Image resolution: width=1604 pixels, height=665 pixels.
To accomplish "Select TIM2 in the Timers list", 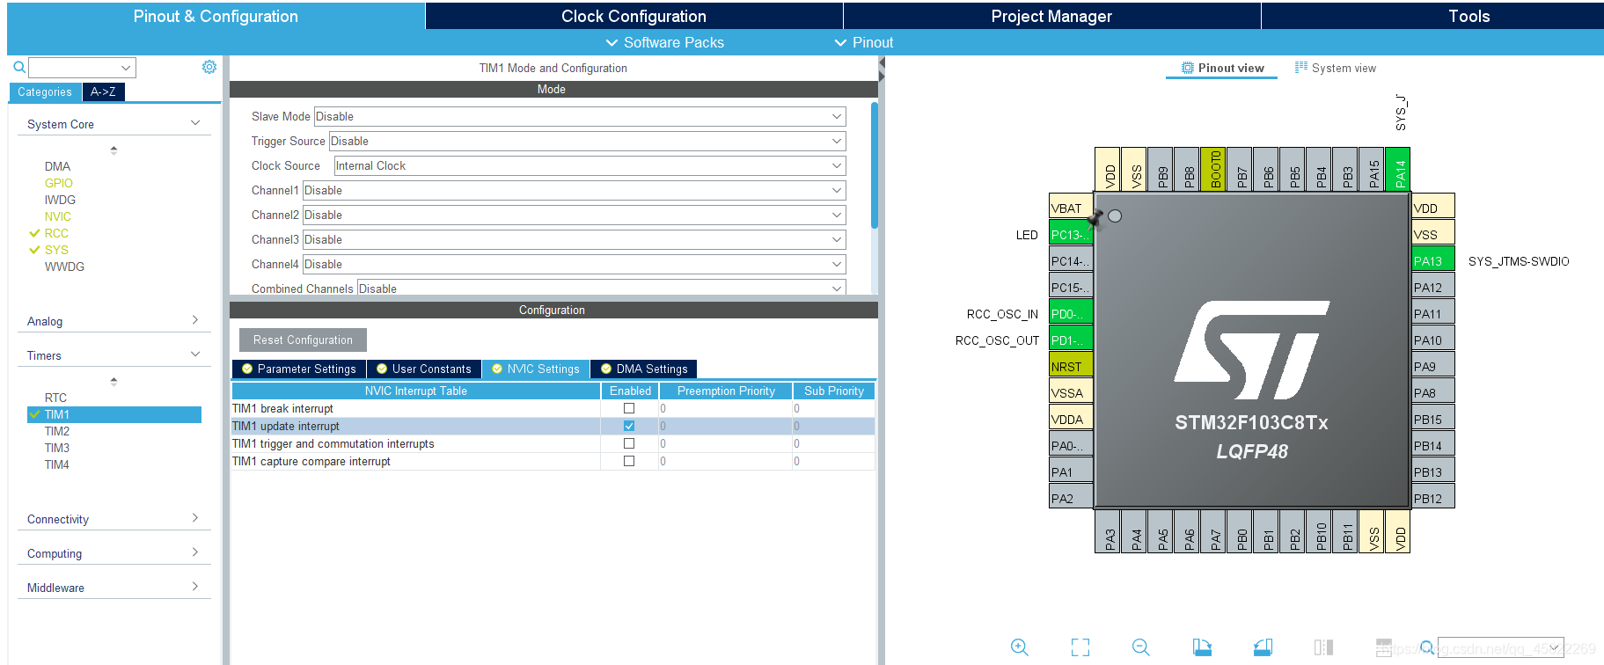I will [x=57, y=431].
